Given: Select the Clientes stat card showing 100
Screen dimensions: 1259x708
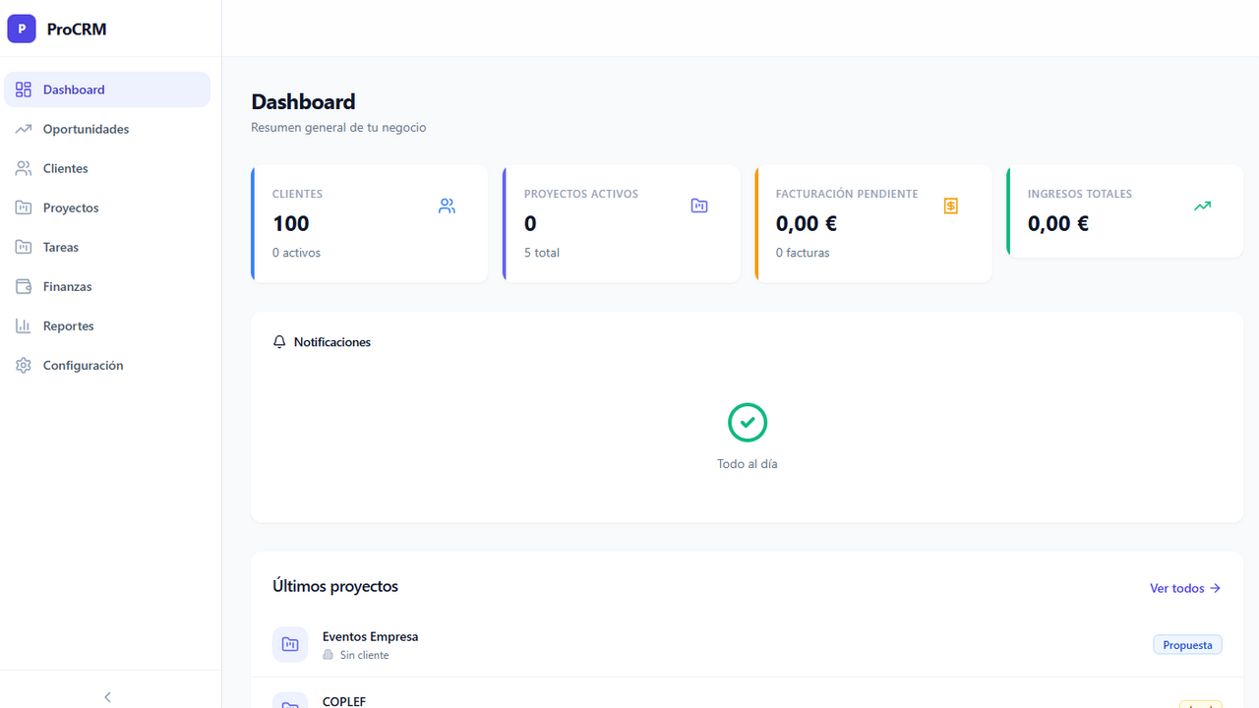Looking at the screenshot, I should [370, 224].
